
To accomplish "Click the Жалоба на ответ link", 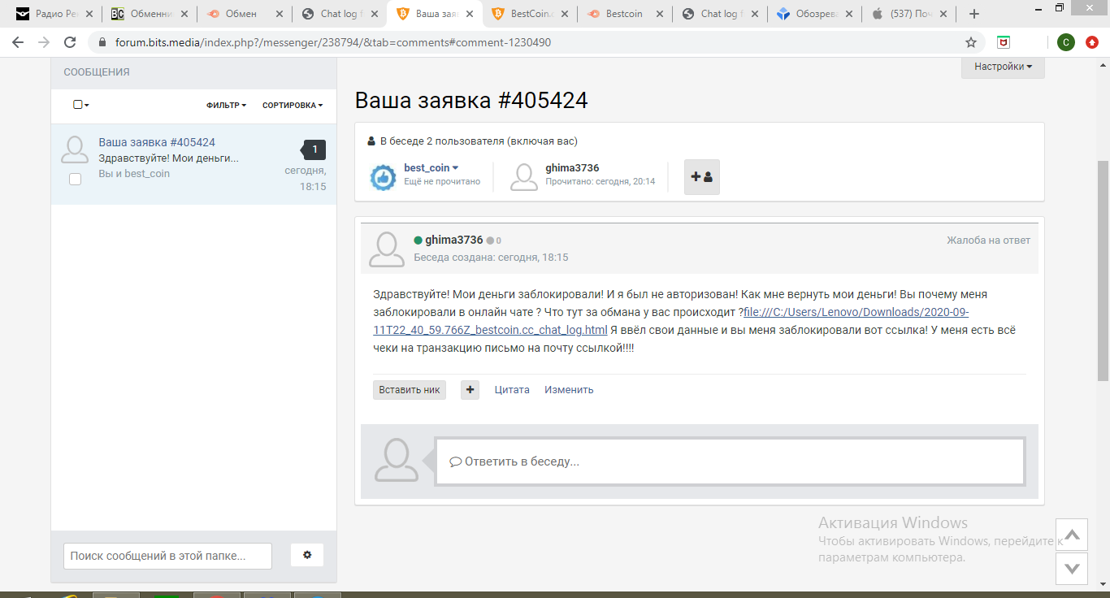I will 988,240.
